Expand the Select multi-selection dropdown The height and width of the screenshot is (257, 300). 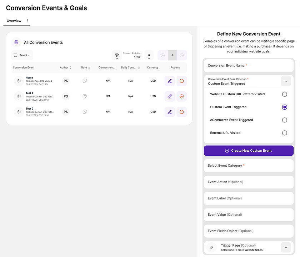pyautogui.click(x=23, y=55)
